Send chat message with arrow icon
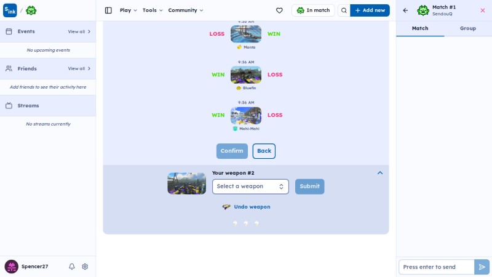The width and height of the screenshot is (492, 277). click(x=482, y=267)
